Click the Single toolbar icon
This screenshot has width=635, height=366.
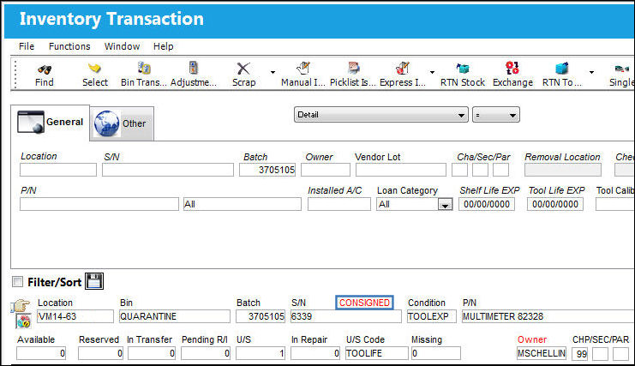click(622, 69)
